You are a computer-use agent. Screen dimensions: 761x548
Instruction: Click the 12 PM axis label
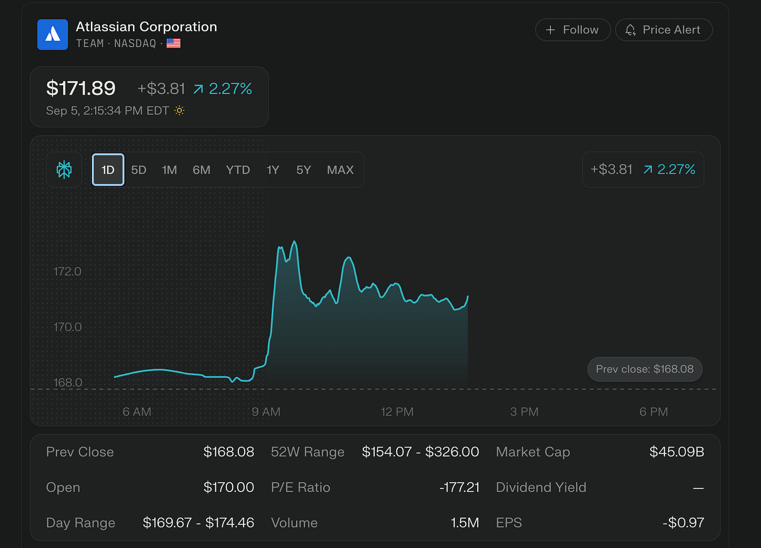(x=397, y=412)
